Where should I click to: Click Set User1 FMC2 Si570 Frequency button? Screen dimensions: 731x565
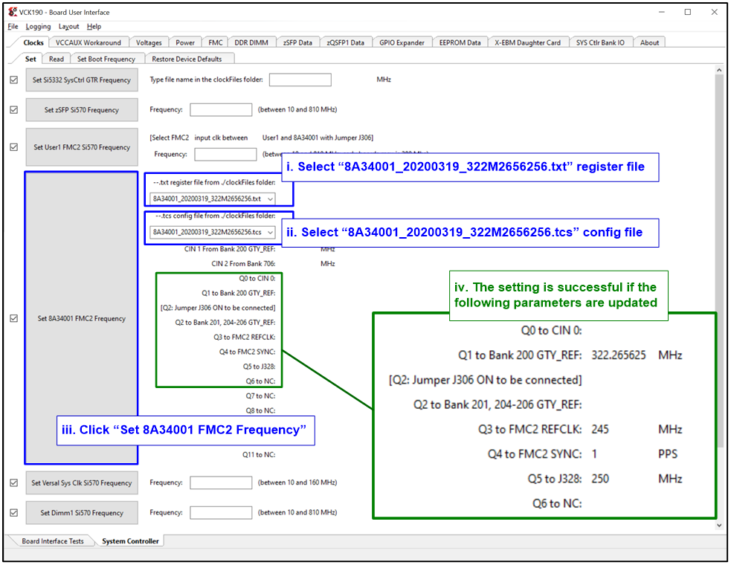82,147
